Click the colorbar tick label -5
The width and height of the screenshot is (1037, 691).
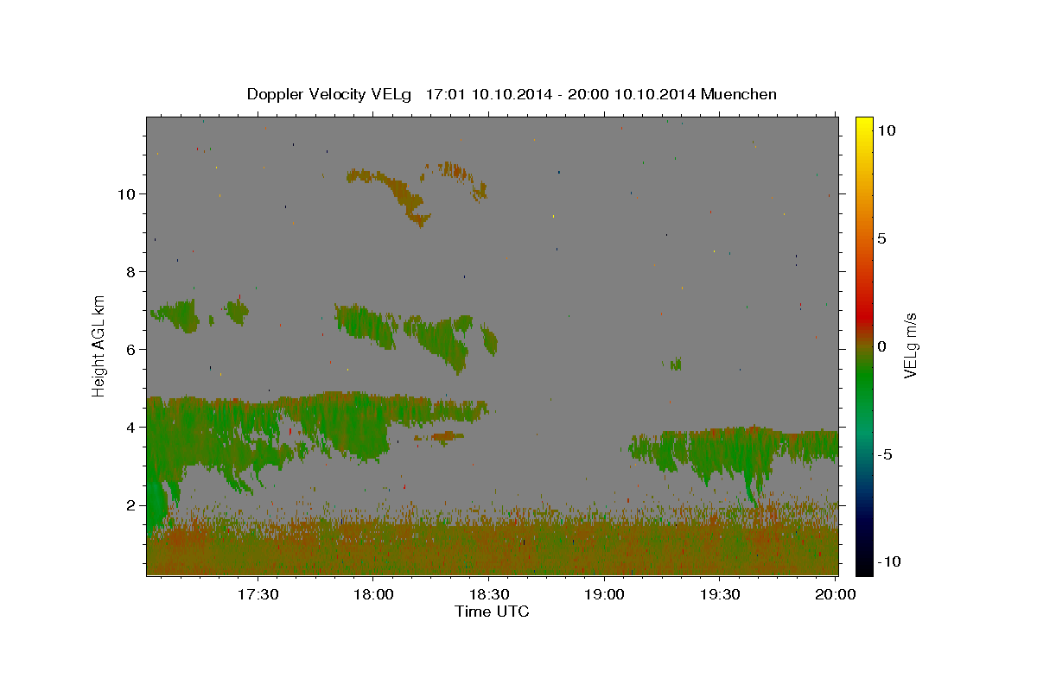[884, 454]
